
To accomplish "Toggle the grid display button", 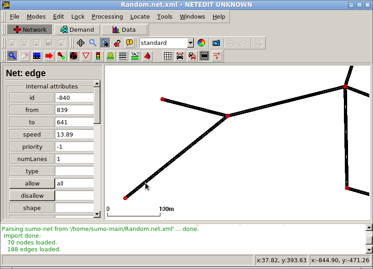I will pyautogui.click(x=168, y=56).
